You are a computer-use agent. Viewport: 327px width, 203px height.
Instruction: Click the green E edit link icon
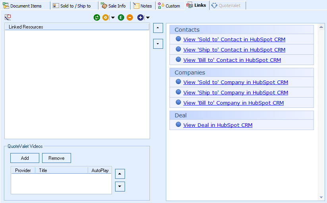click(x=121, y=17)
